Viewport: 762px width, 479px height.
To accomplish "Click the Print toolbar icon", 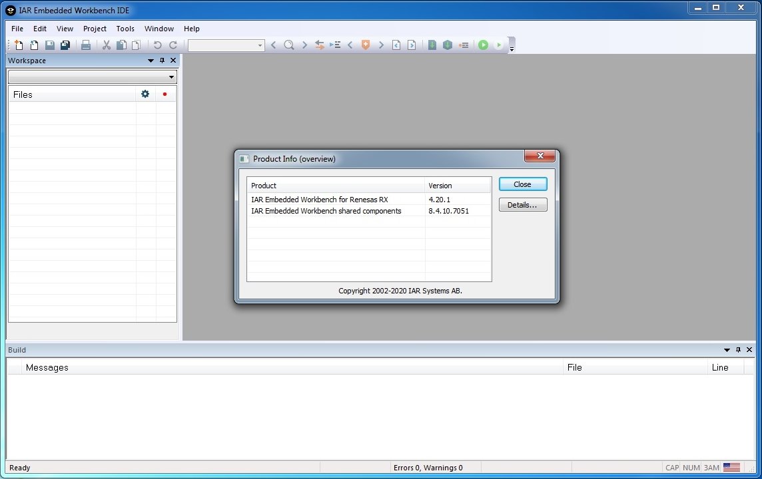I will coord(85,45).
